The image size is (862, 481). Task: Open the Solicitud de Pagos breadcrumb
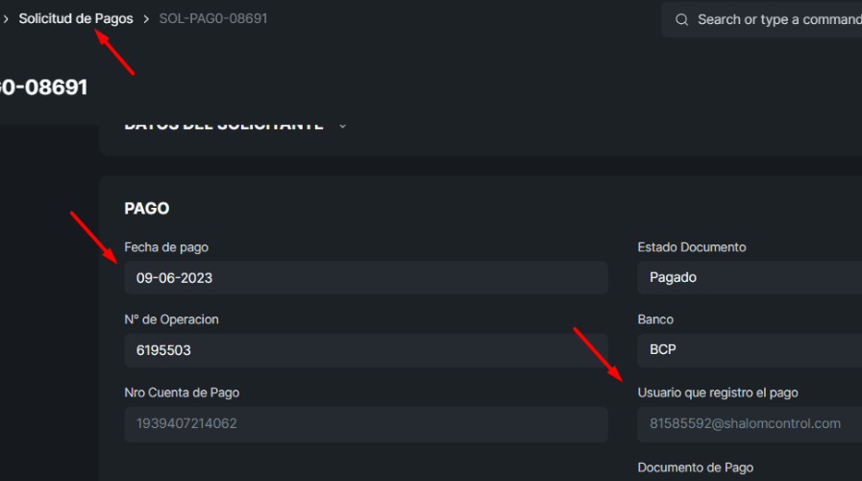[76, 18]
